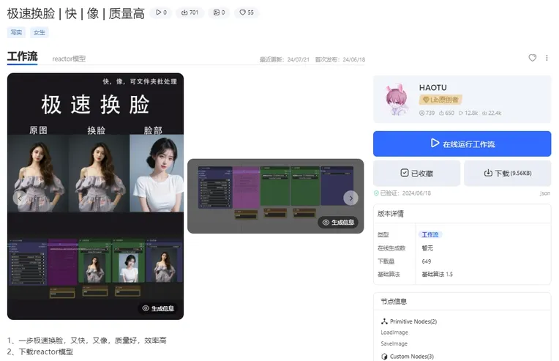Click the 女生 tag

point(39,32)
